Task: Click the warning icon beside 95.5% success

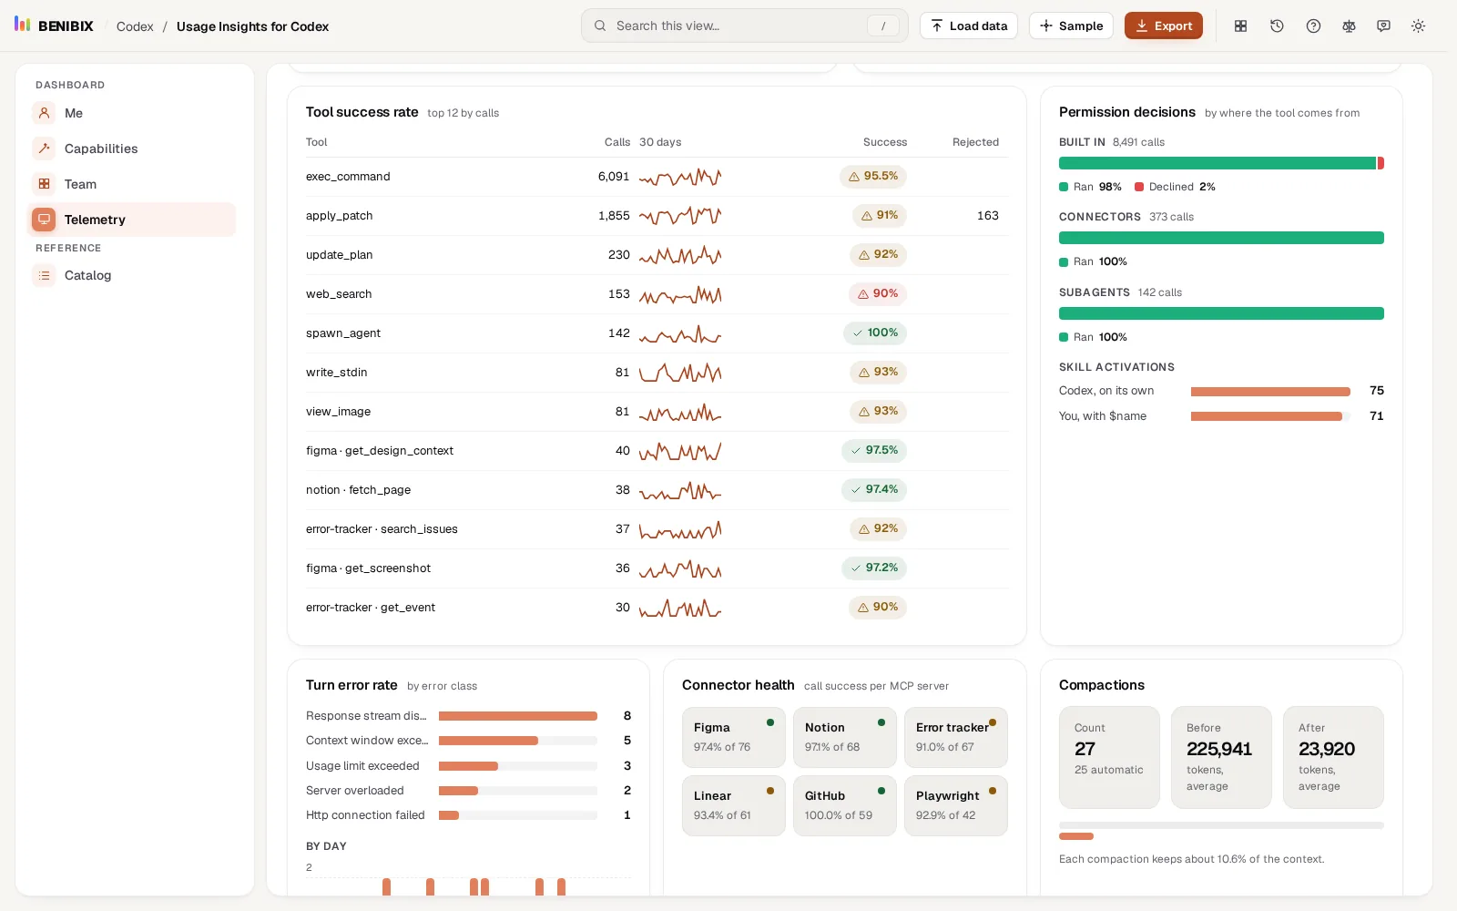Action: (854, 177)
